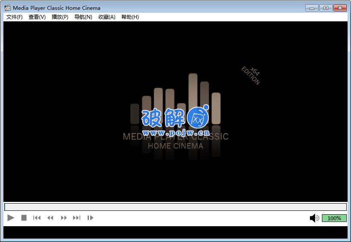Start playback with the Play button

[11, 218]
